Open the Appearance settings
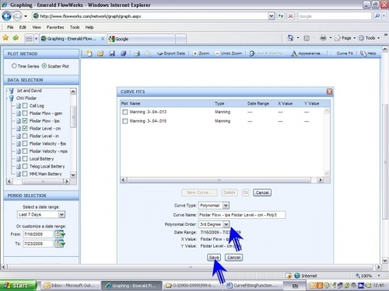The height and width of the screenshot is (291, 389). click(x=307, y=54)
